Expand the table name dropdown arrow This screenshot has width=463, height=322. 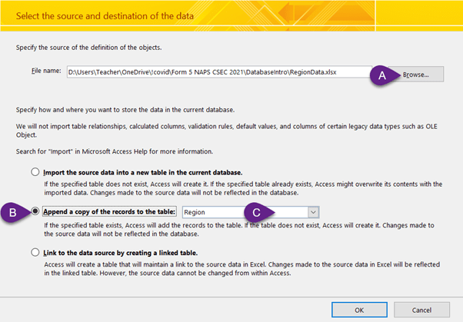pyautogui.click(x=312, y=211)
